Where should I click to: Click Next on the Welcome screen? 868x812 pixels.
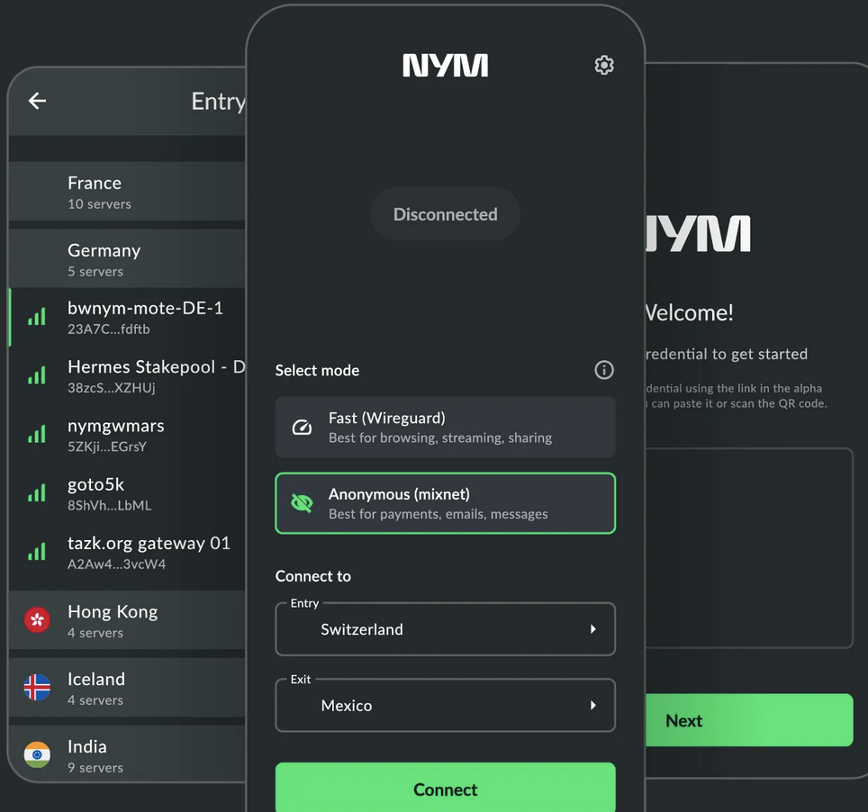(x=749, y=720)
